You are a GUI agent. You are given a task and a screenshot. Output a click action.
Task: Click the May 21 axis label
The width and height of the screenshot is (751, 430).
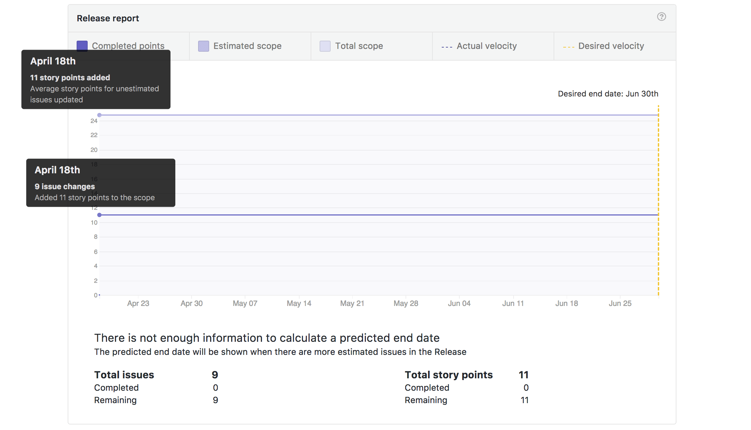352,303
